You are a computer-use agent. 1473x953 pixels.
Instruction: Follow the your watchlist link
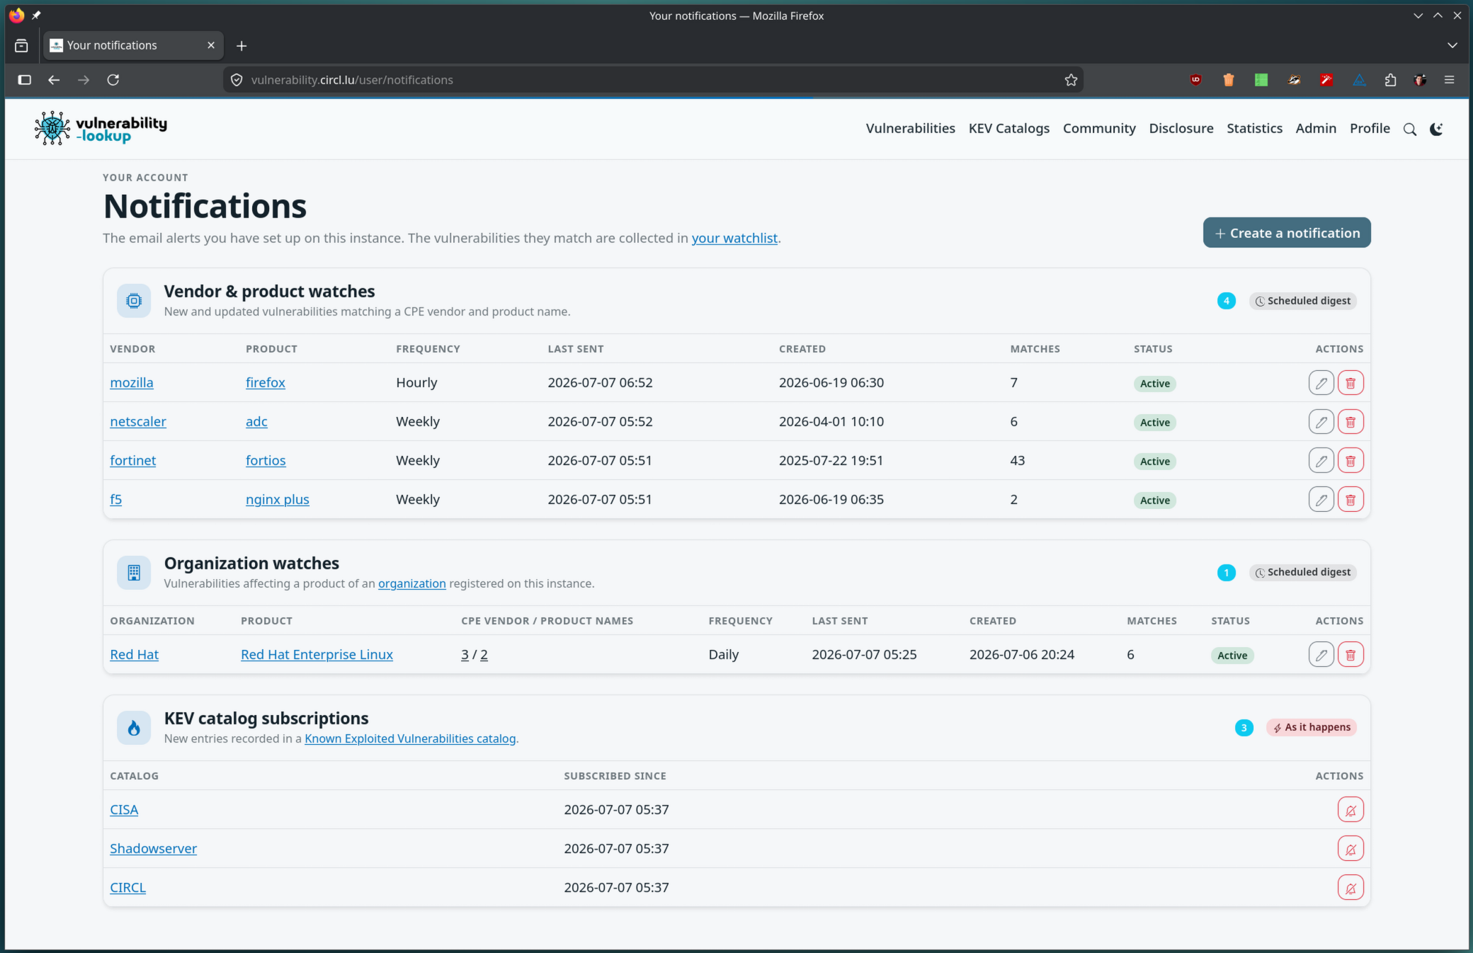pyautogui.click(x=734, y=239)
